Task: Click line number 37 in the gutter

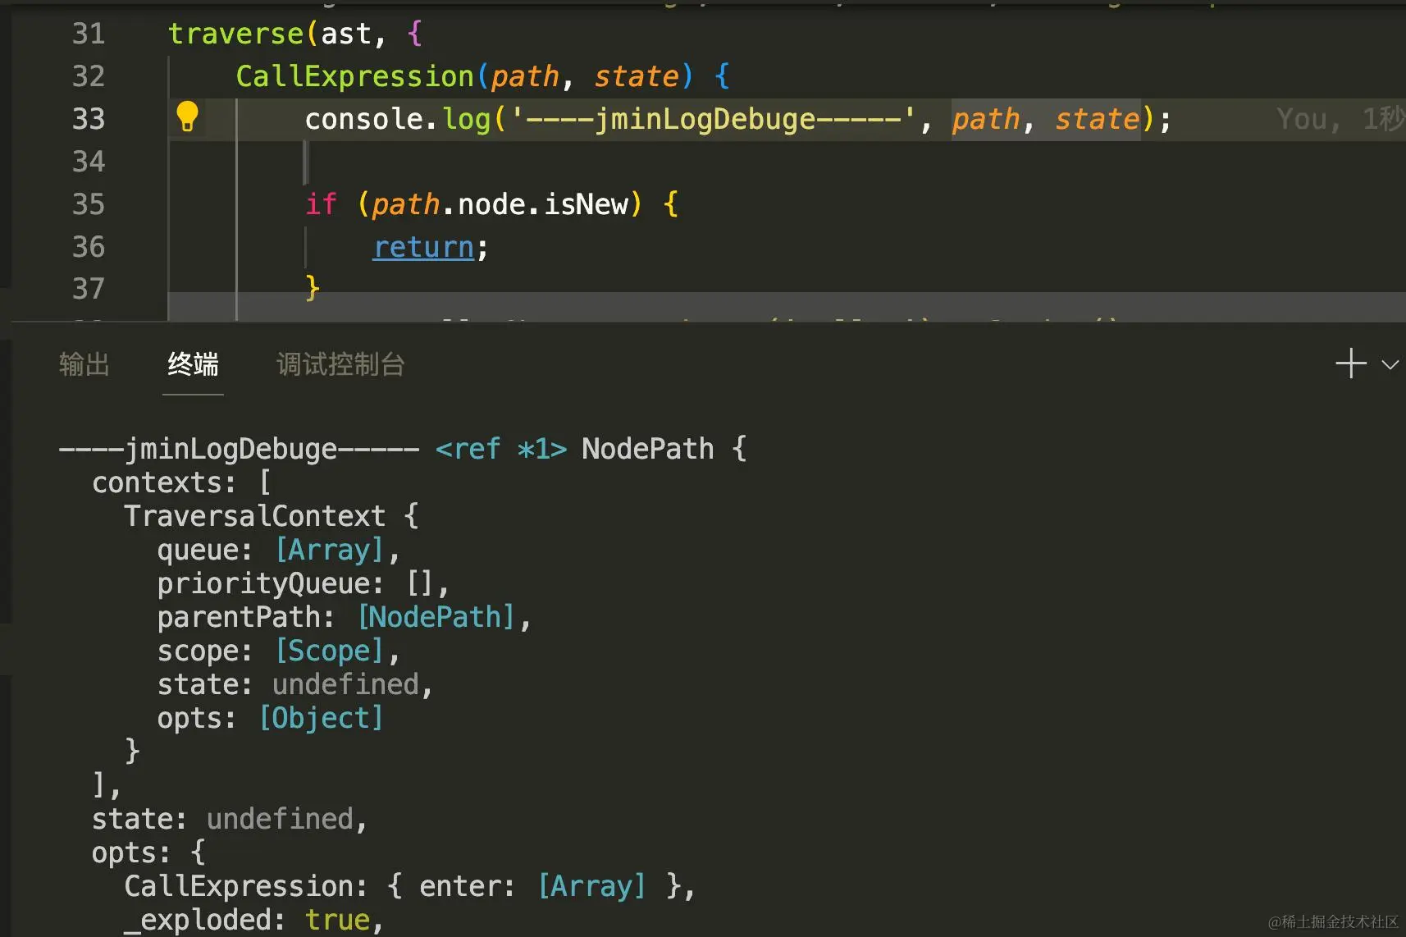Action: point(89,289)
